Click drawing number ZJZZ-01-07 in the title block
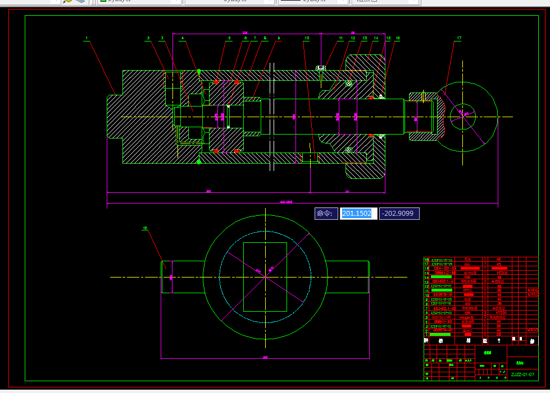 click(522, 374)
